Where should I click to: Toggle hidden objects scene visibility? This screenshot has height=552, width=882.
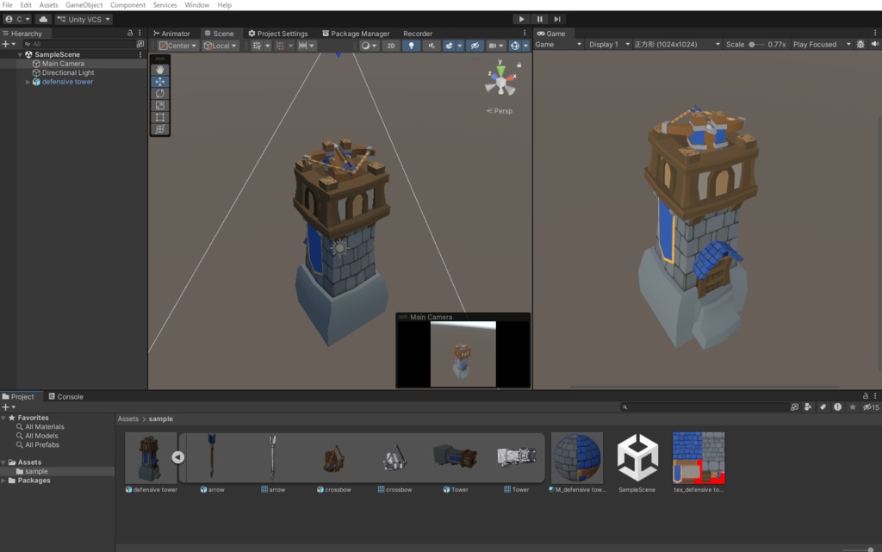[x=475, y=46]
